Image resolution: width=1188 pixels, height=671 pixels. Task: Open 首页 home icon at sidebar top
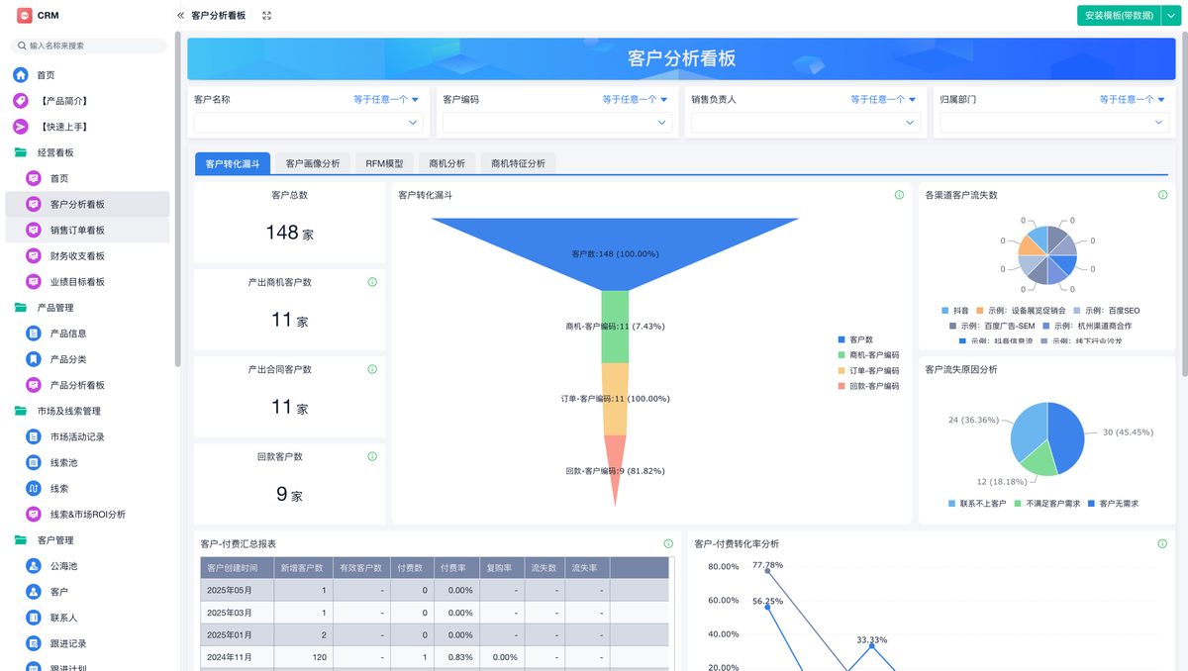21,75
